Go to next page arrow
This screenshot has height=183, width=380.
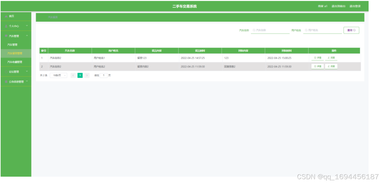(87, 75)
